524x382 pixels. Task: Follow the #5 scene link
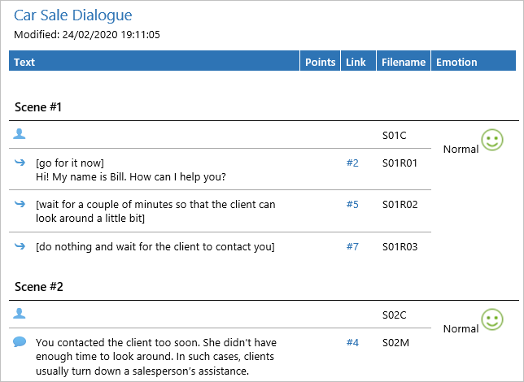tap(352, 204)
